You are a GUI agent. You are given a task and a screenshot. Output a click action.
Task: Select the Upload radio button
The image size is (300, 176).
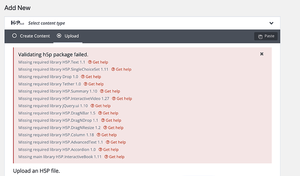pos(59,36)
